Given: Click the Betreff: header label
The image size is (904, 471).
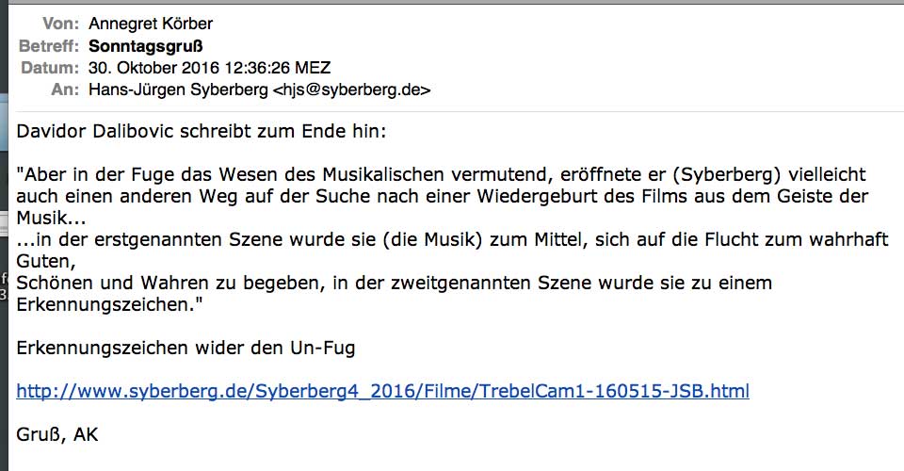Looking at the screenshot, I should (x=49, y=46).
